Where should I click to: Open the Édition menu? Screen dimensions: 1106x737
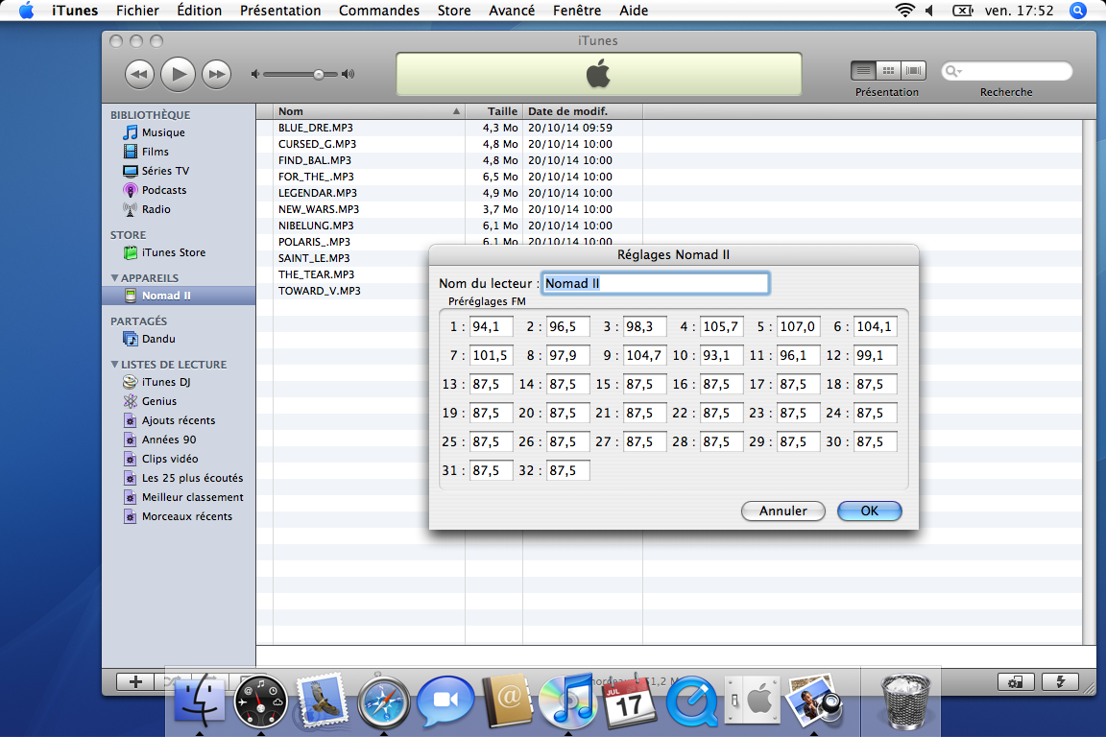[199, 11]
